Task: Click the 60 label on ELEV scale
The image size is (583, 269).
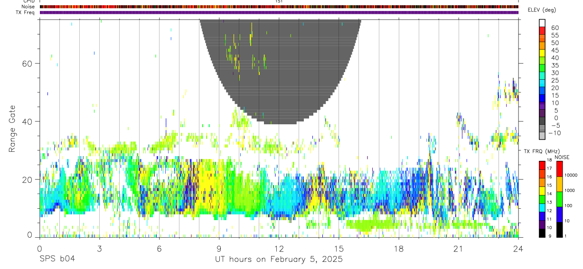Action: (x=555, y=28)
